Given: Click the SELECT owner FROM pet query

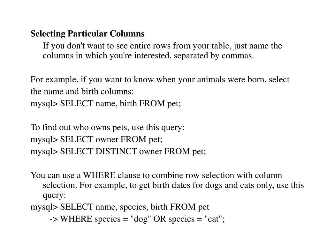Looking at the screenshot, I should (x=111, y=139).
